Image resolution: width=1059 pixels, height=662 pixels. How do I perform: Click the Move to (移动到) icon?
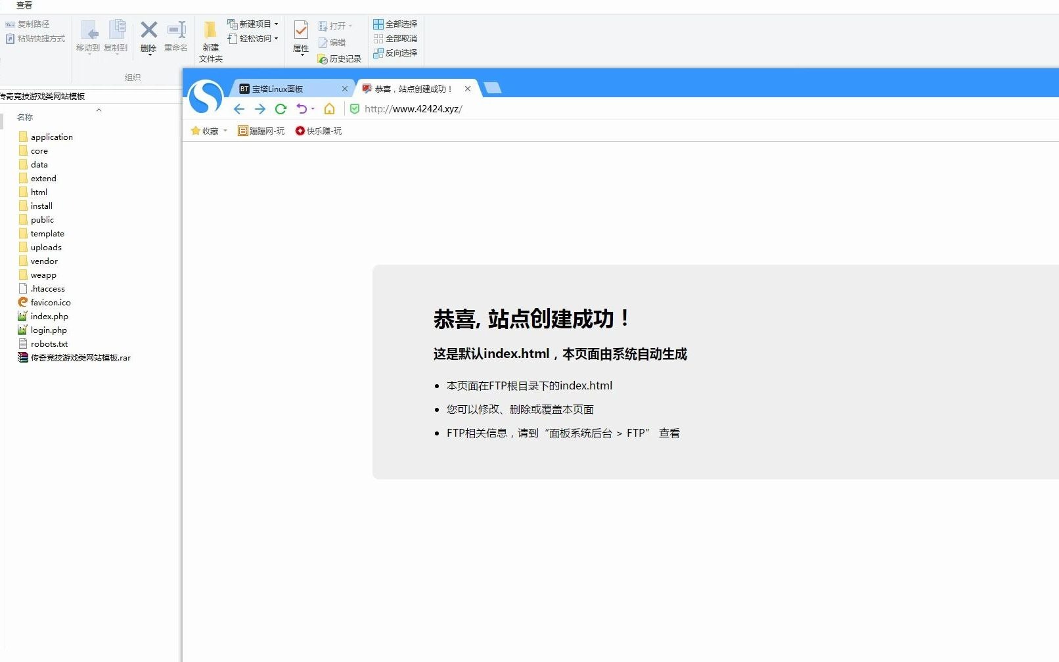88,37
